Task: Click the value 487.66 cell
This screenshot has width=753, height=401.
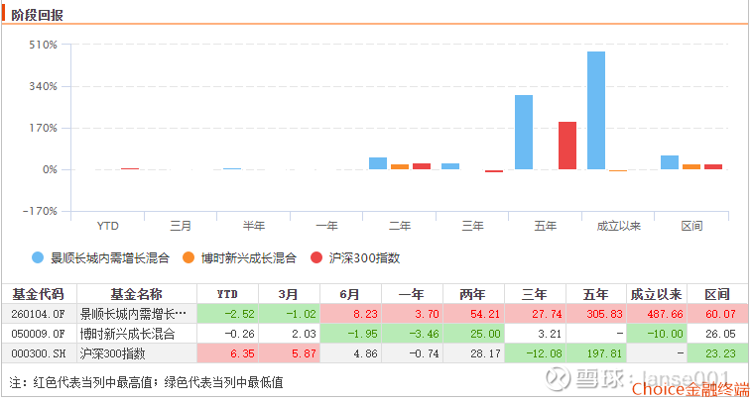Action: coord(657,314)
